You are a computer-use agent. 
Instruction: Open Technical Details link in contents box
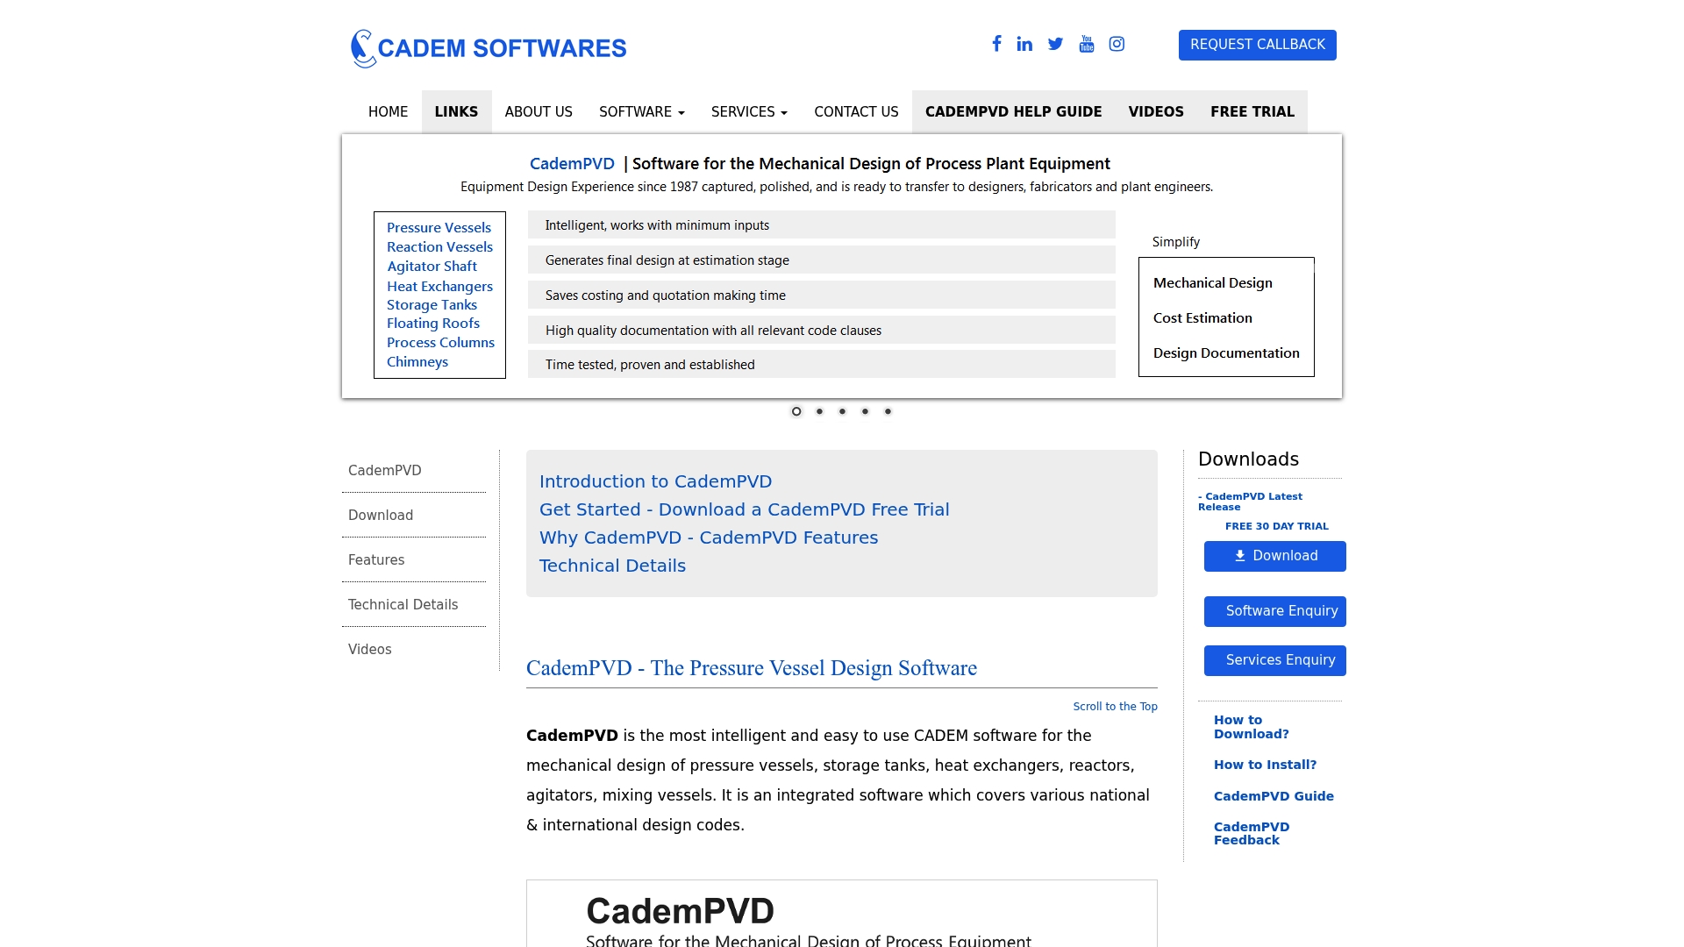(612, 566)
